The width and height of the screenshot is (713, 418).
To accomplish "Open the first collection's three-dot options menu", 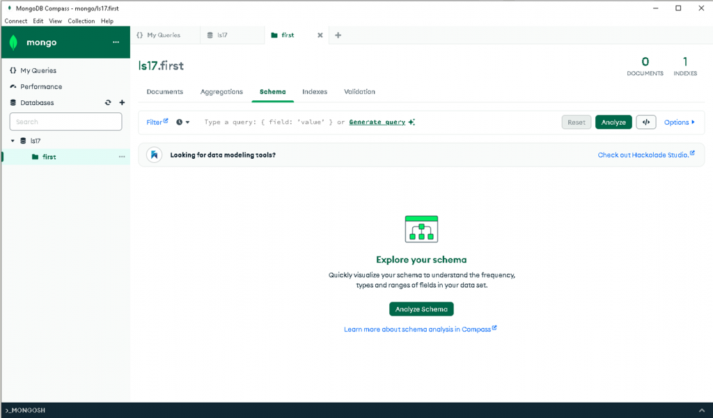I will [122, 157].
